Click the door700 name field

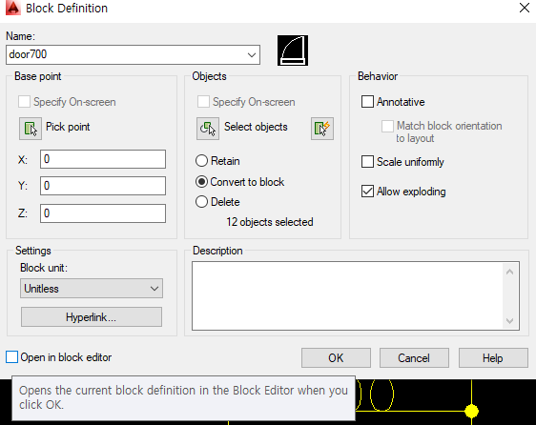133,54
